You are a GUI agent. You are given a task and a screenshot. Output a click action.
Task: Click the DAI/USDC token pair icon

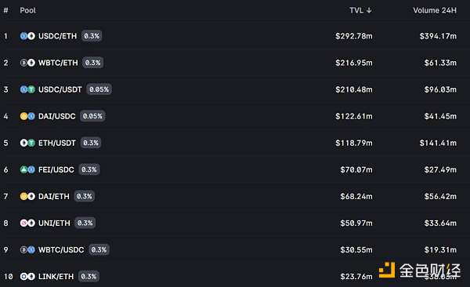[27, 116]
